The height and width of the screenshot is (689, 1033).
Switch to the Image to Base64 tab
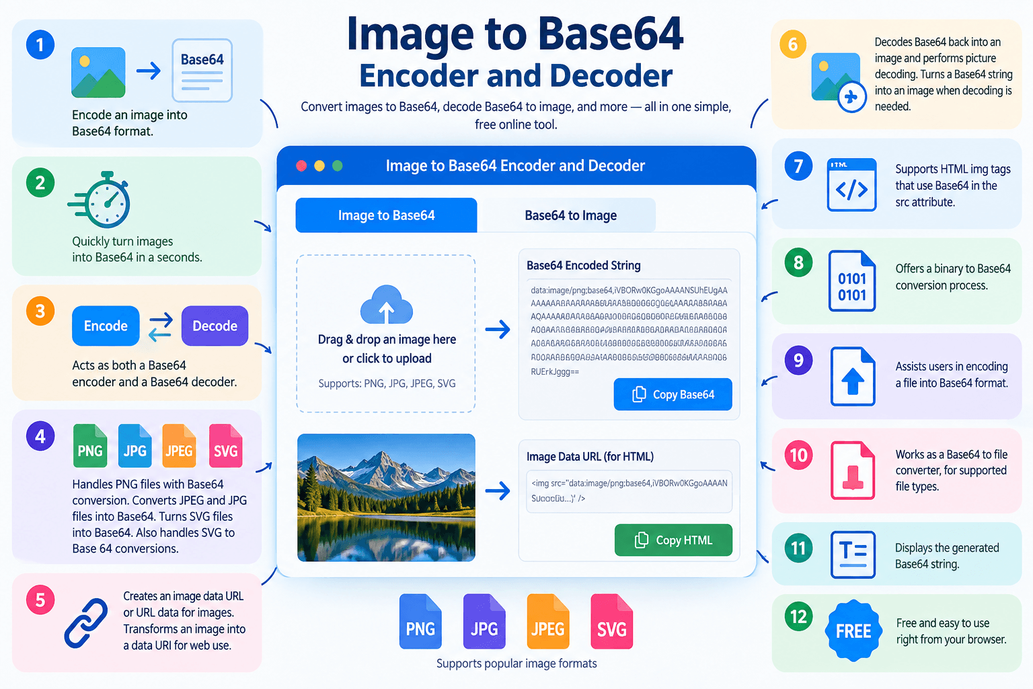coord(386,215)
